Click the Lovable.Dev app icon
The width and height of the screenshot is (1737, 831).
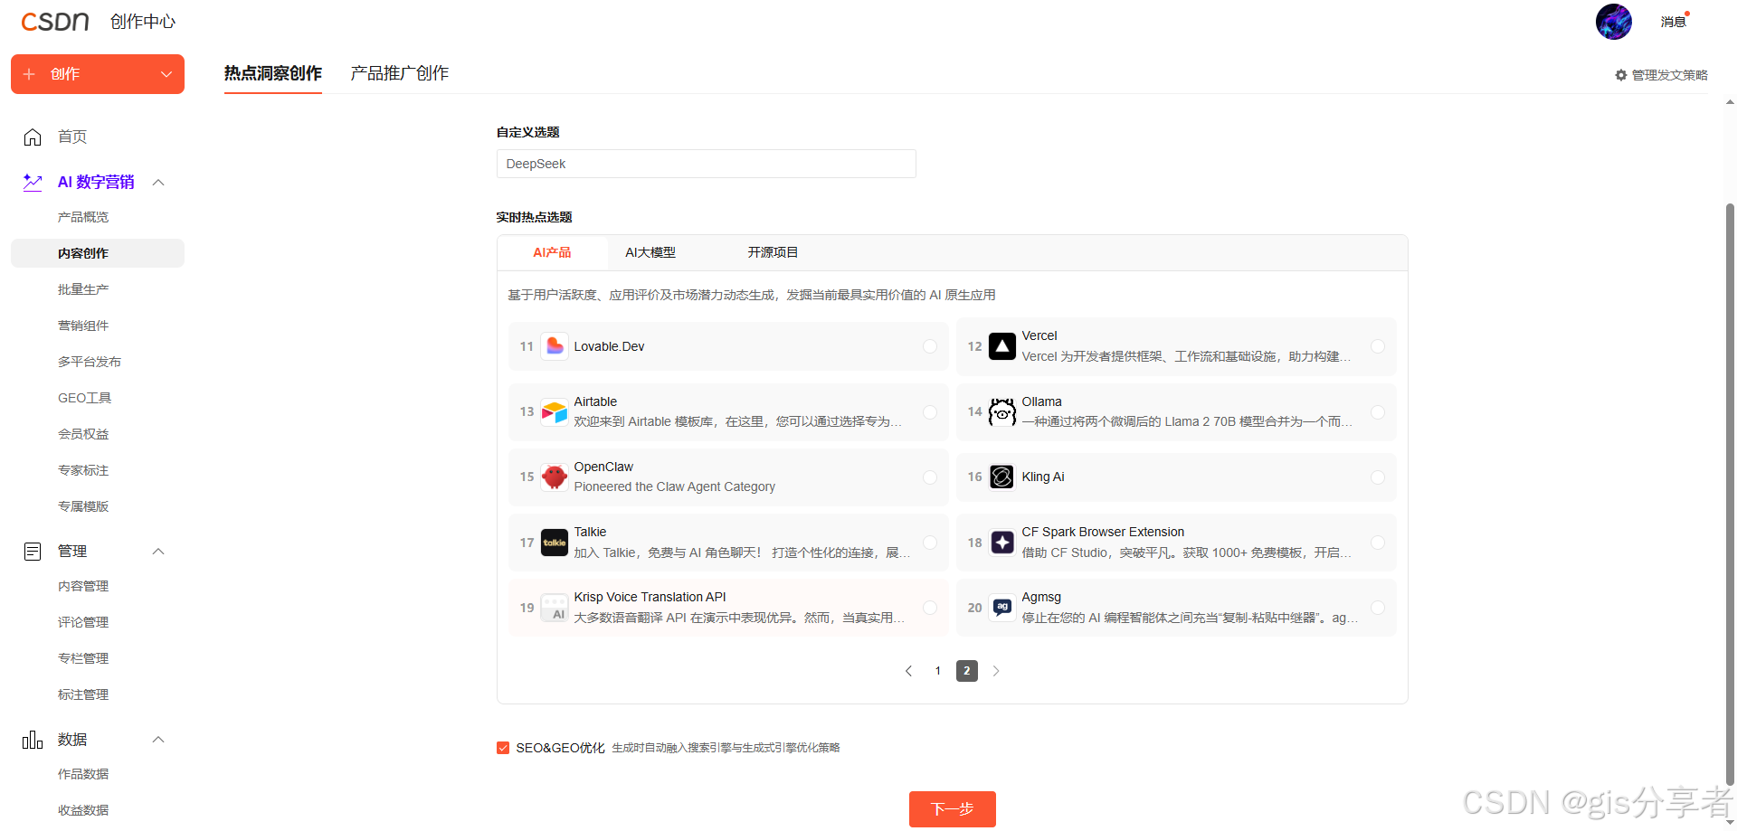click(555, 346)
